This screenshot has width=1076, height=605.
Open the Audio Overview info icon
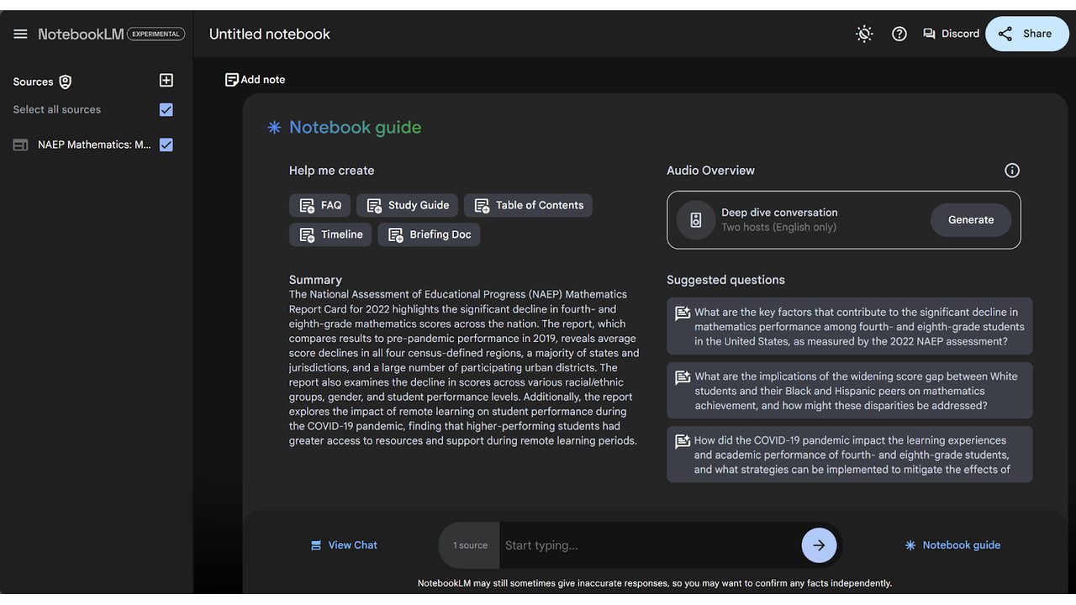pyautogui.click(x=1012, y=171)
